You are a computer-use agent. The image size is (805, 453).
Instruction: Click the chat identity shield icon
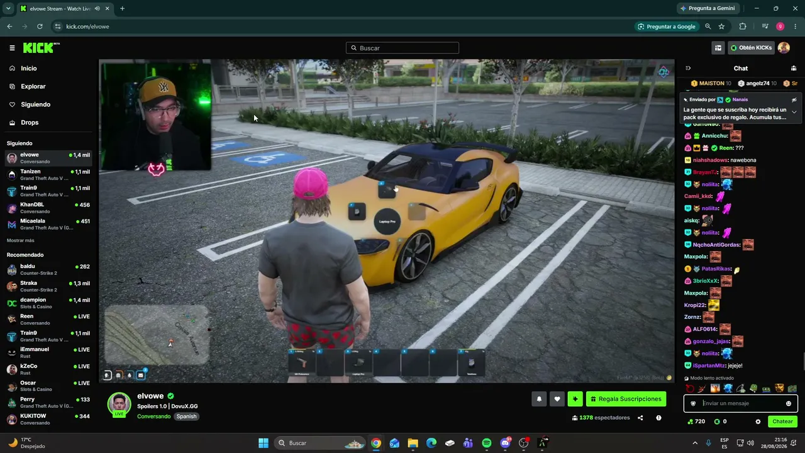(x=694, y=403)
